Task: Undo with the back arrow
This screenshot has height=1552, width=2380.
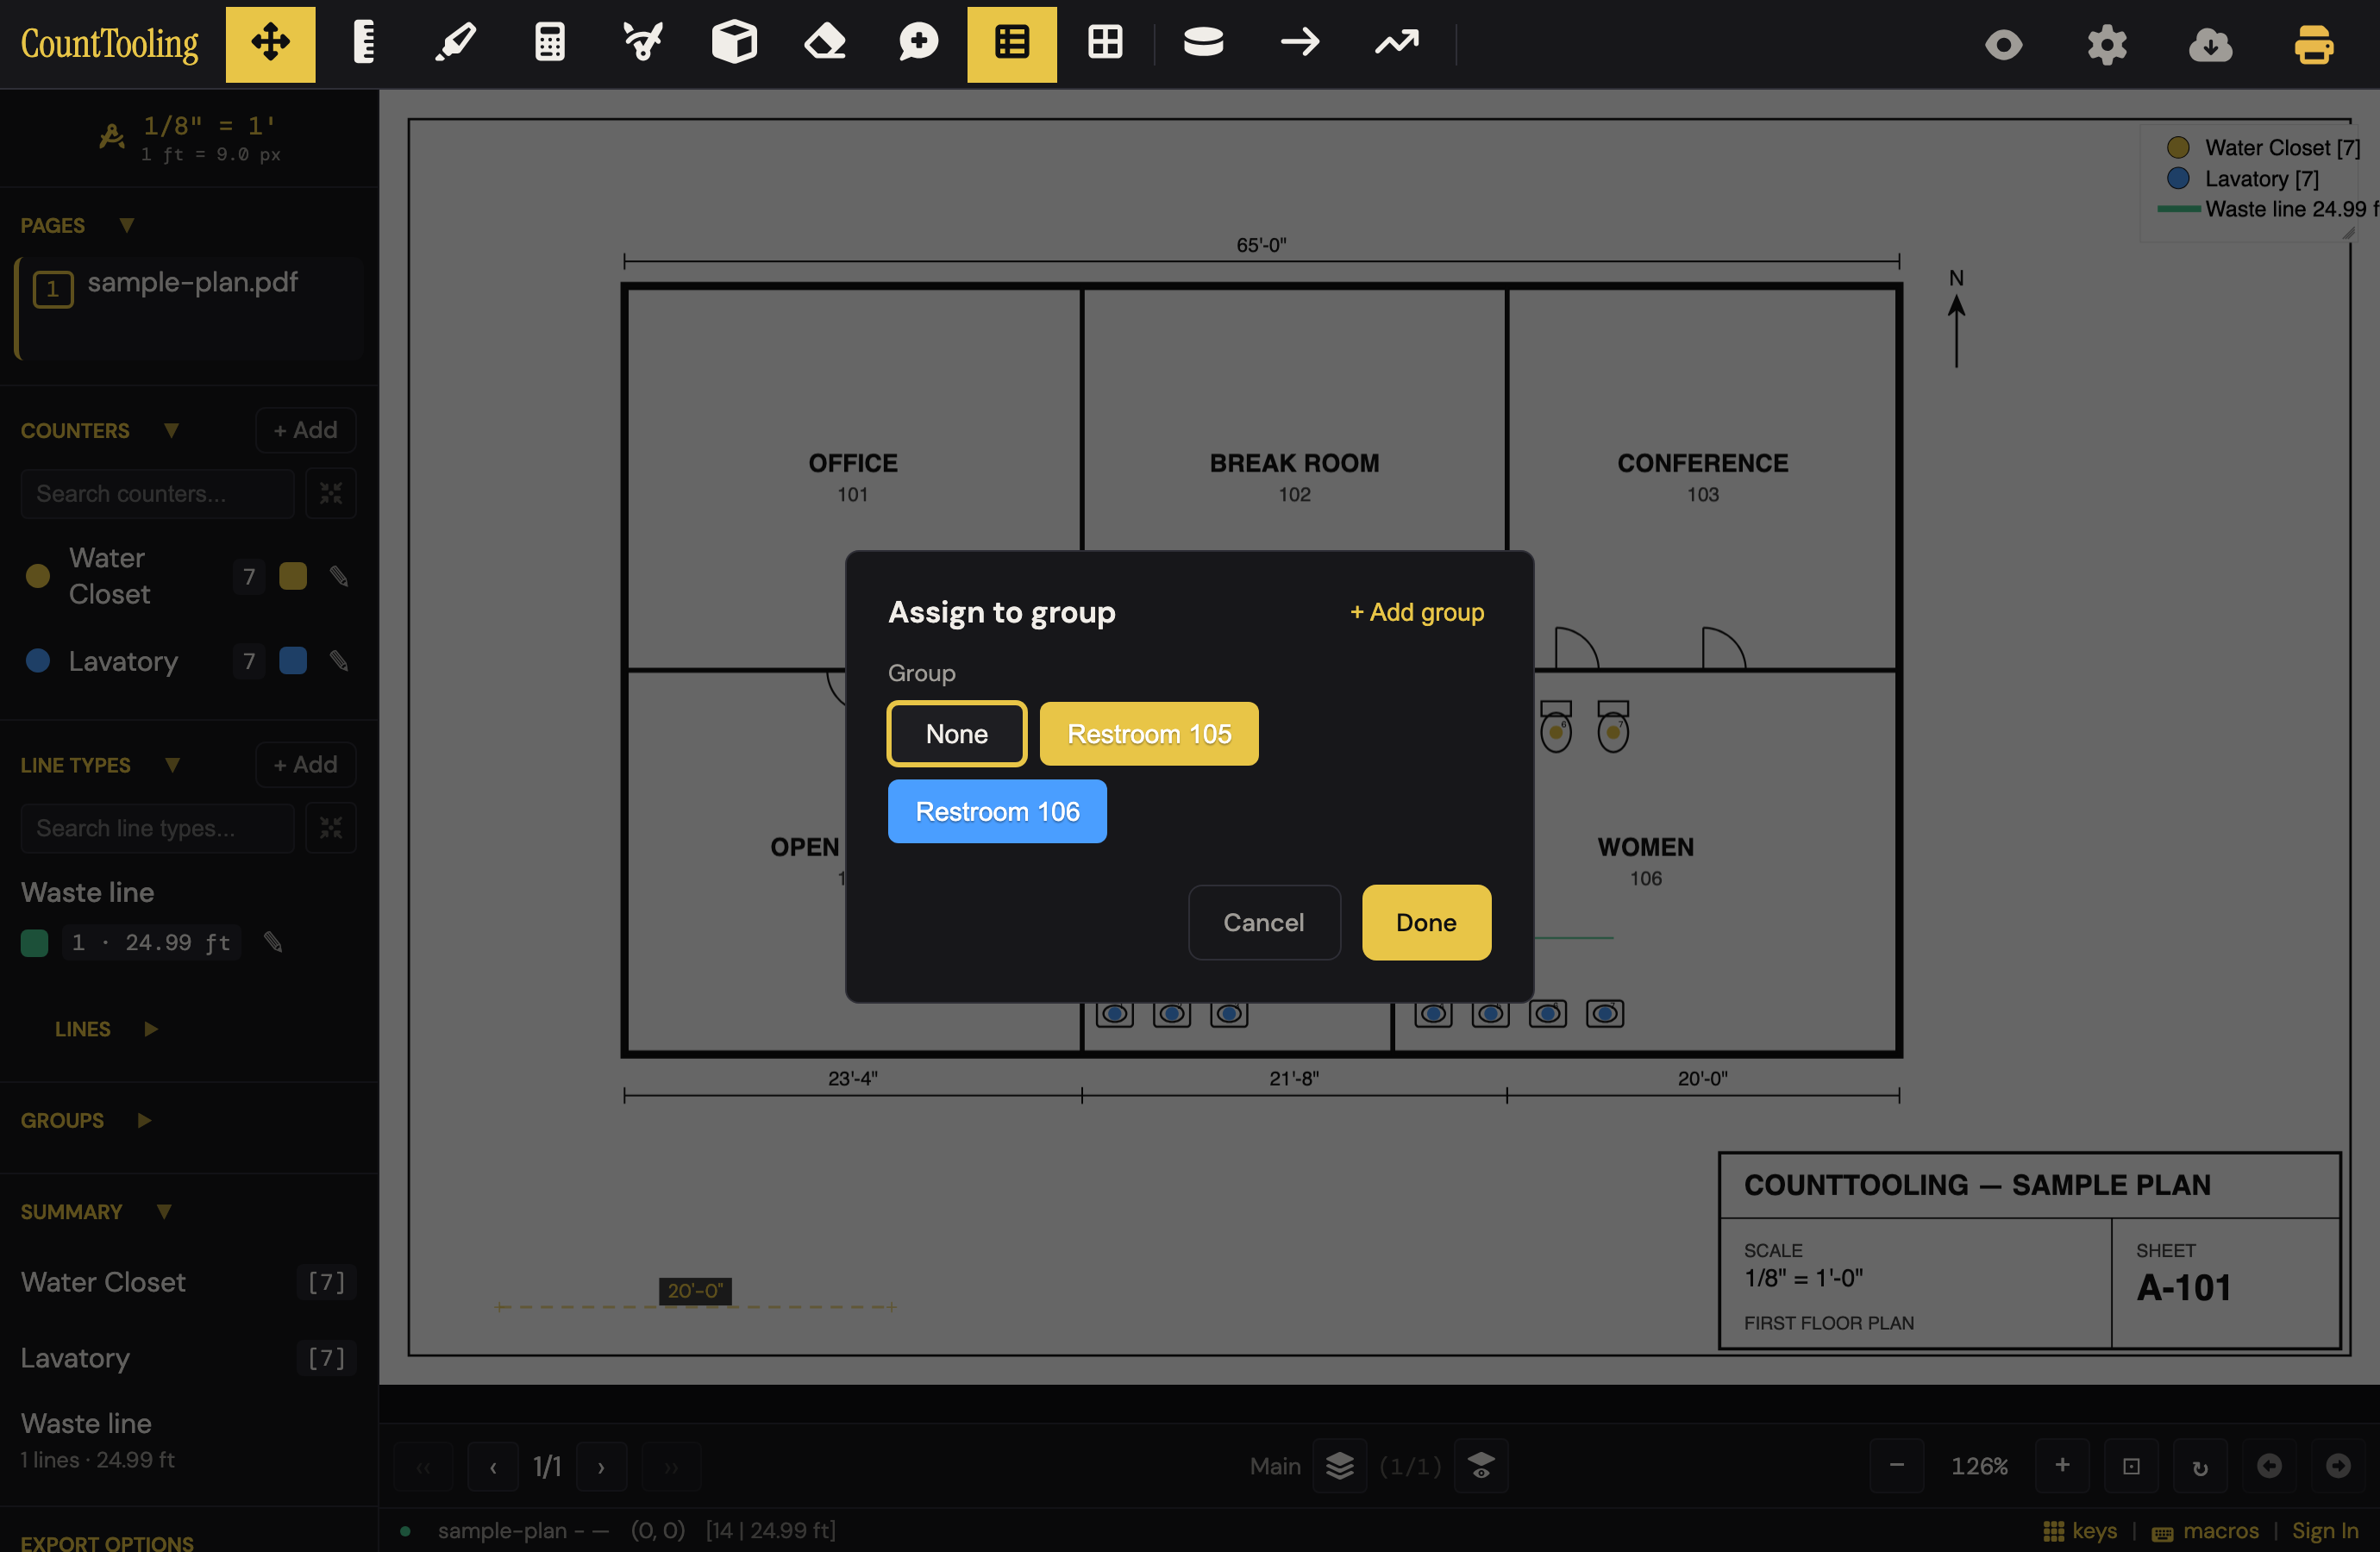Action: pyautogui.click(x=2269, y=1466)
